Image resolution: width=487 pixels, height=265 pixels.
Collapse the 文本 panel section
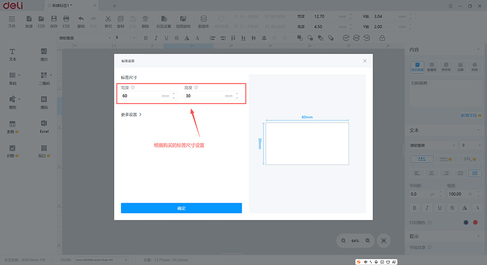(x=478, y=130)
